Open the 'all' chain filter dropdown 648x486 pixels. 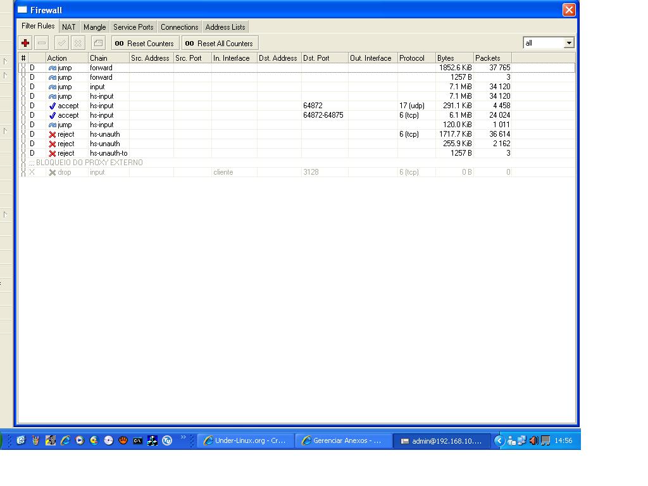[x=569, y=43]
